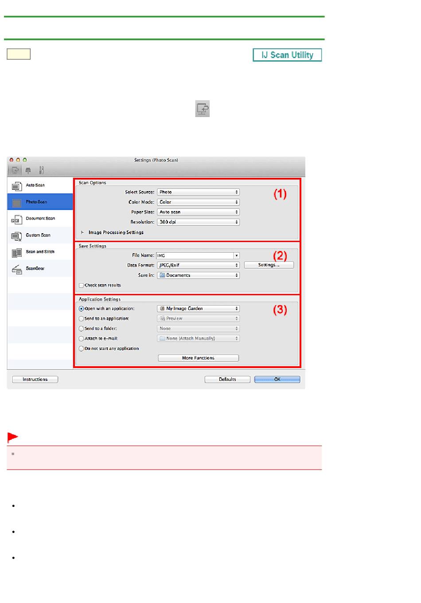Open the Select Source dropdown
Screen dimensions: 421x603
coord(198,192)
